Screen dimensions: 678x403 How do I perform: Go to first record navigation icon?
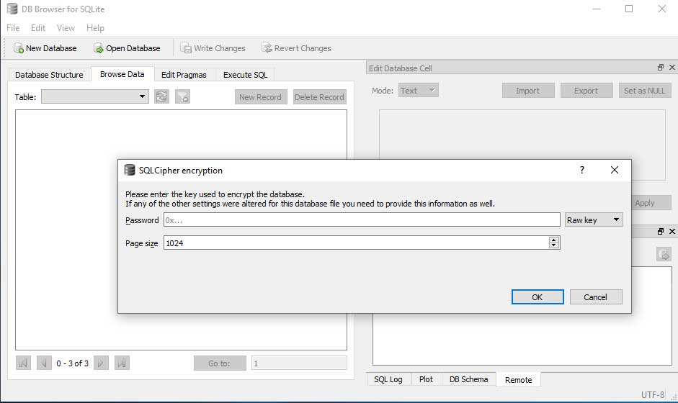pyautogui.click(x=23, y=363)
